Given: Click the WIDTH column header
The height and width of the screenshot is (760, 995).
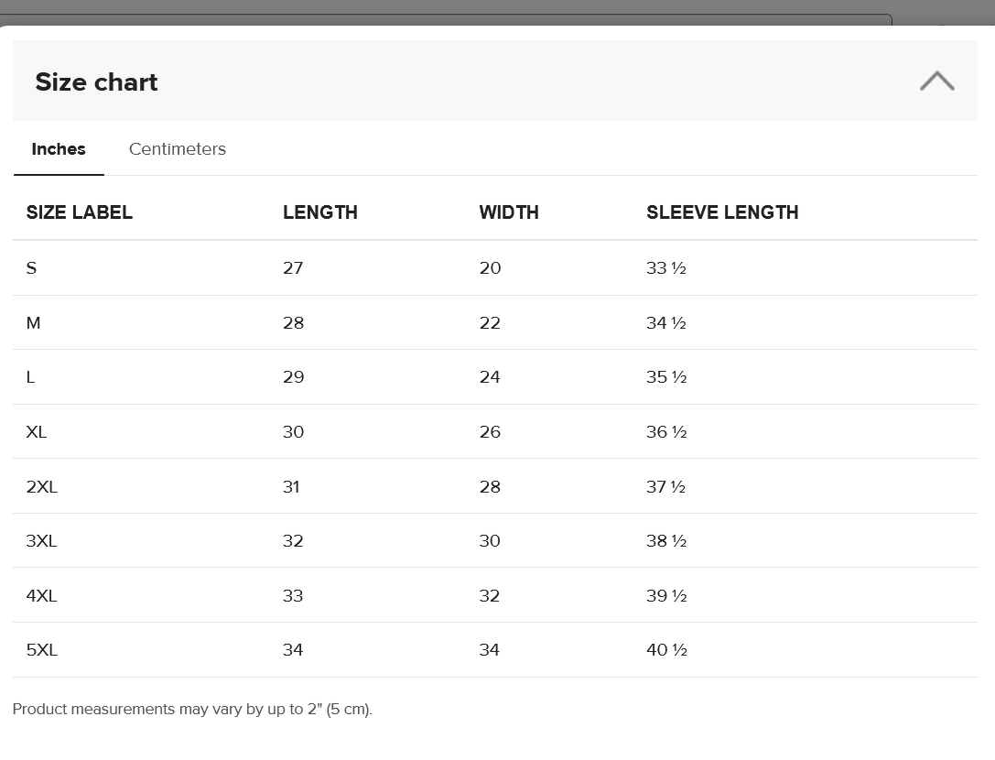Looking at the screenshot, I should pyautogui.click(x=509, y=212).
